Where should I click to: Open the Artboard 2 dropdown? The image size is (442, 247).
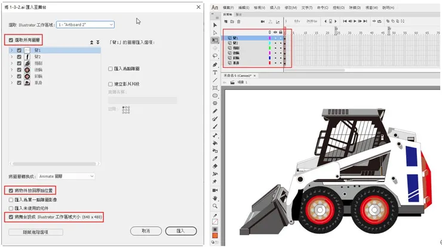click(x=85, y=25)
